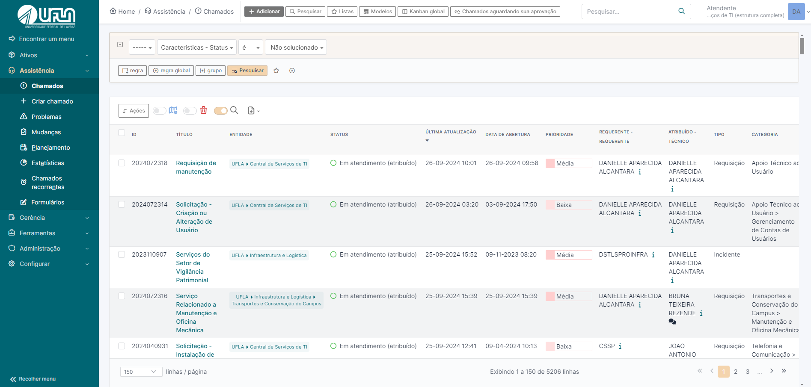Click the Home icon in breadcrumb

pyautogui.click(x=113, y=11)
